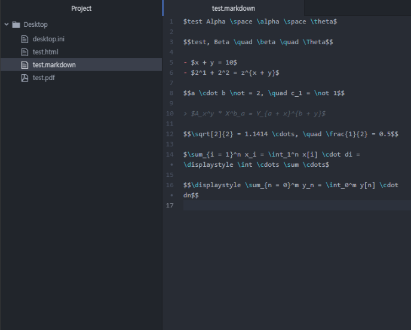Click 'x_i' on line 14
411x330 pixels.
pyautogui.click(x=250, y=154)
